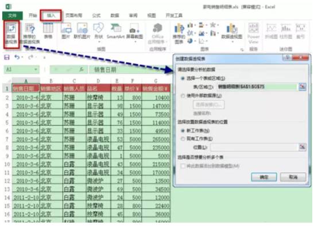Insert an area chart from Charts group
Image resolution: width=314 pixels, height=226 pixels.
click(x=201, y=33)
